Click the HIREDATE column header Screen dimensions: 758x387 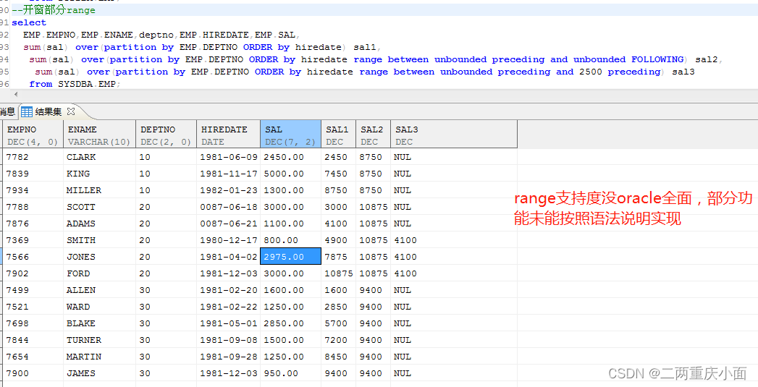point(229,135)
